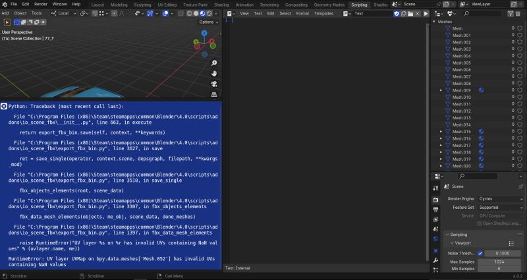Toggle X-ray mode in viewport header
The height and width of the screenshot is (280, 527).
coord(180,14)
